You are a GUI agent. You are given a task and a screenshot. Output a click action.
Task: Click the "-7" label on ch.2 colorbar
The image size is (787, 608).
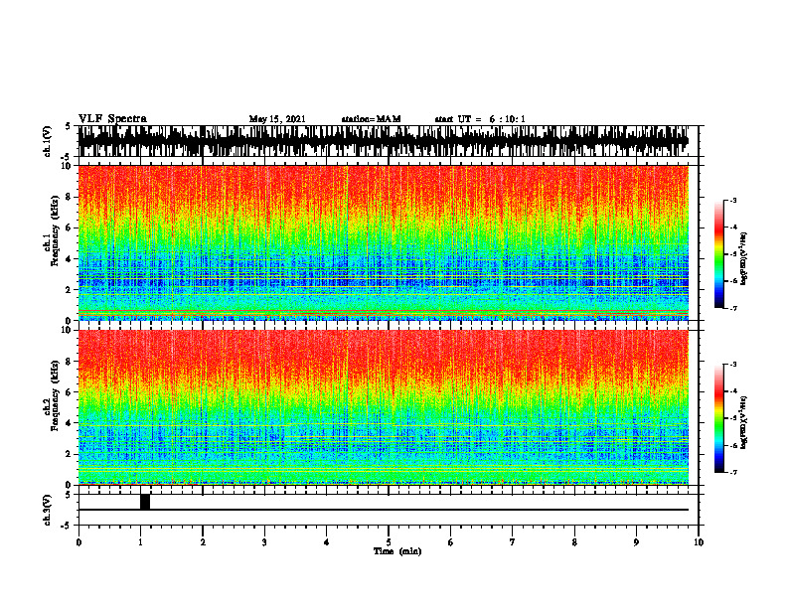[x=732, y=472]
